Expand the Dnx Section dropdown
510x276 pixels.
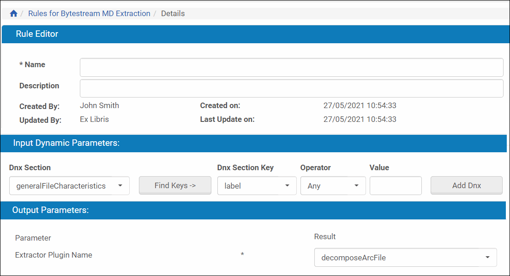pos(69,186)
